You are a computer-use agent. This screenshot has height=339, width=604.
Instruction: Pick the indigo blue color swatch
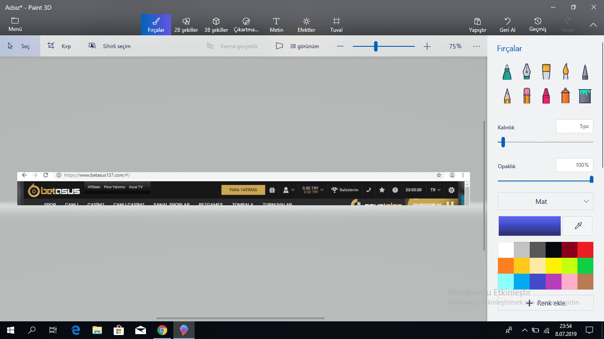pyautogui.click(x=538, y=282)
